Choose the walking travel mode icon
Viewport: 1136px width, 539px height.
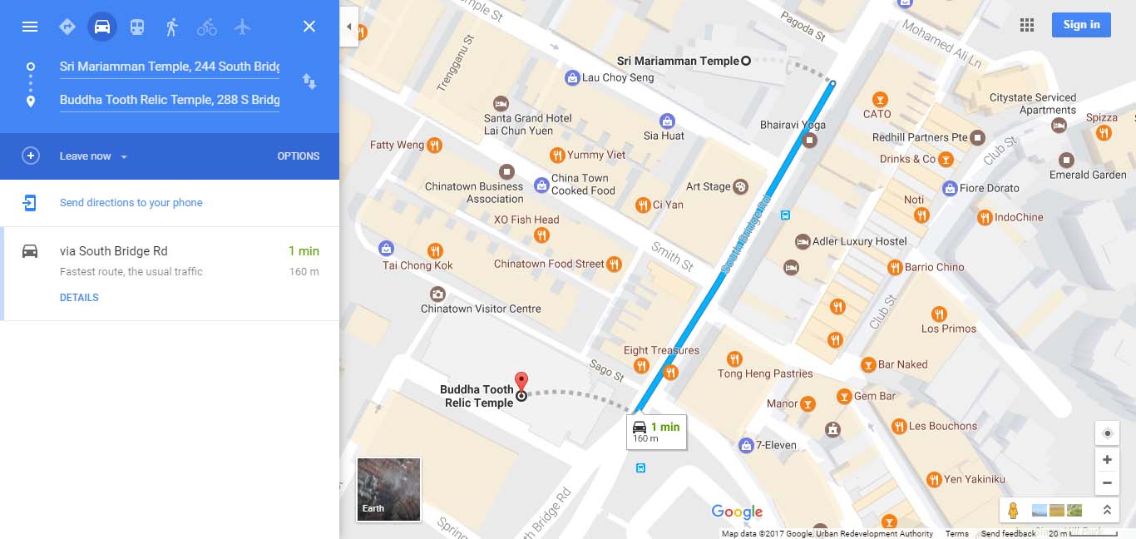pos(172,27)
